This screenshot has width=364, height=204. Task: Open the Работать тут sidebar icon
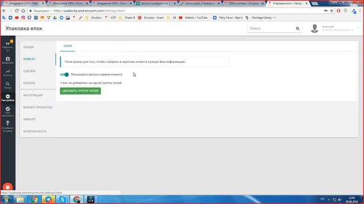(x=7, y=46)
